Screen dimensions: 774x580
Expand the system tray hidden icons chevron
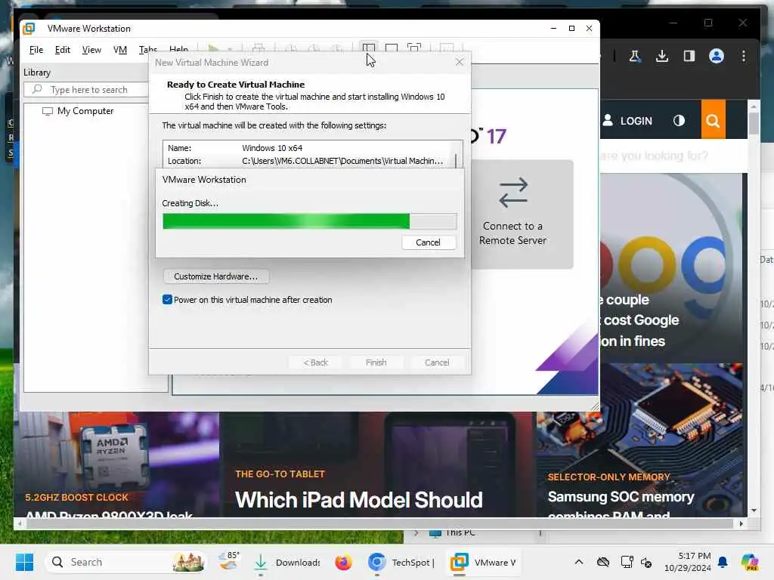pyautogui.click(x=579, y=562)
